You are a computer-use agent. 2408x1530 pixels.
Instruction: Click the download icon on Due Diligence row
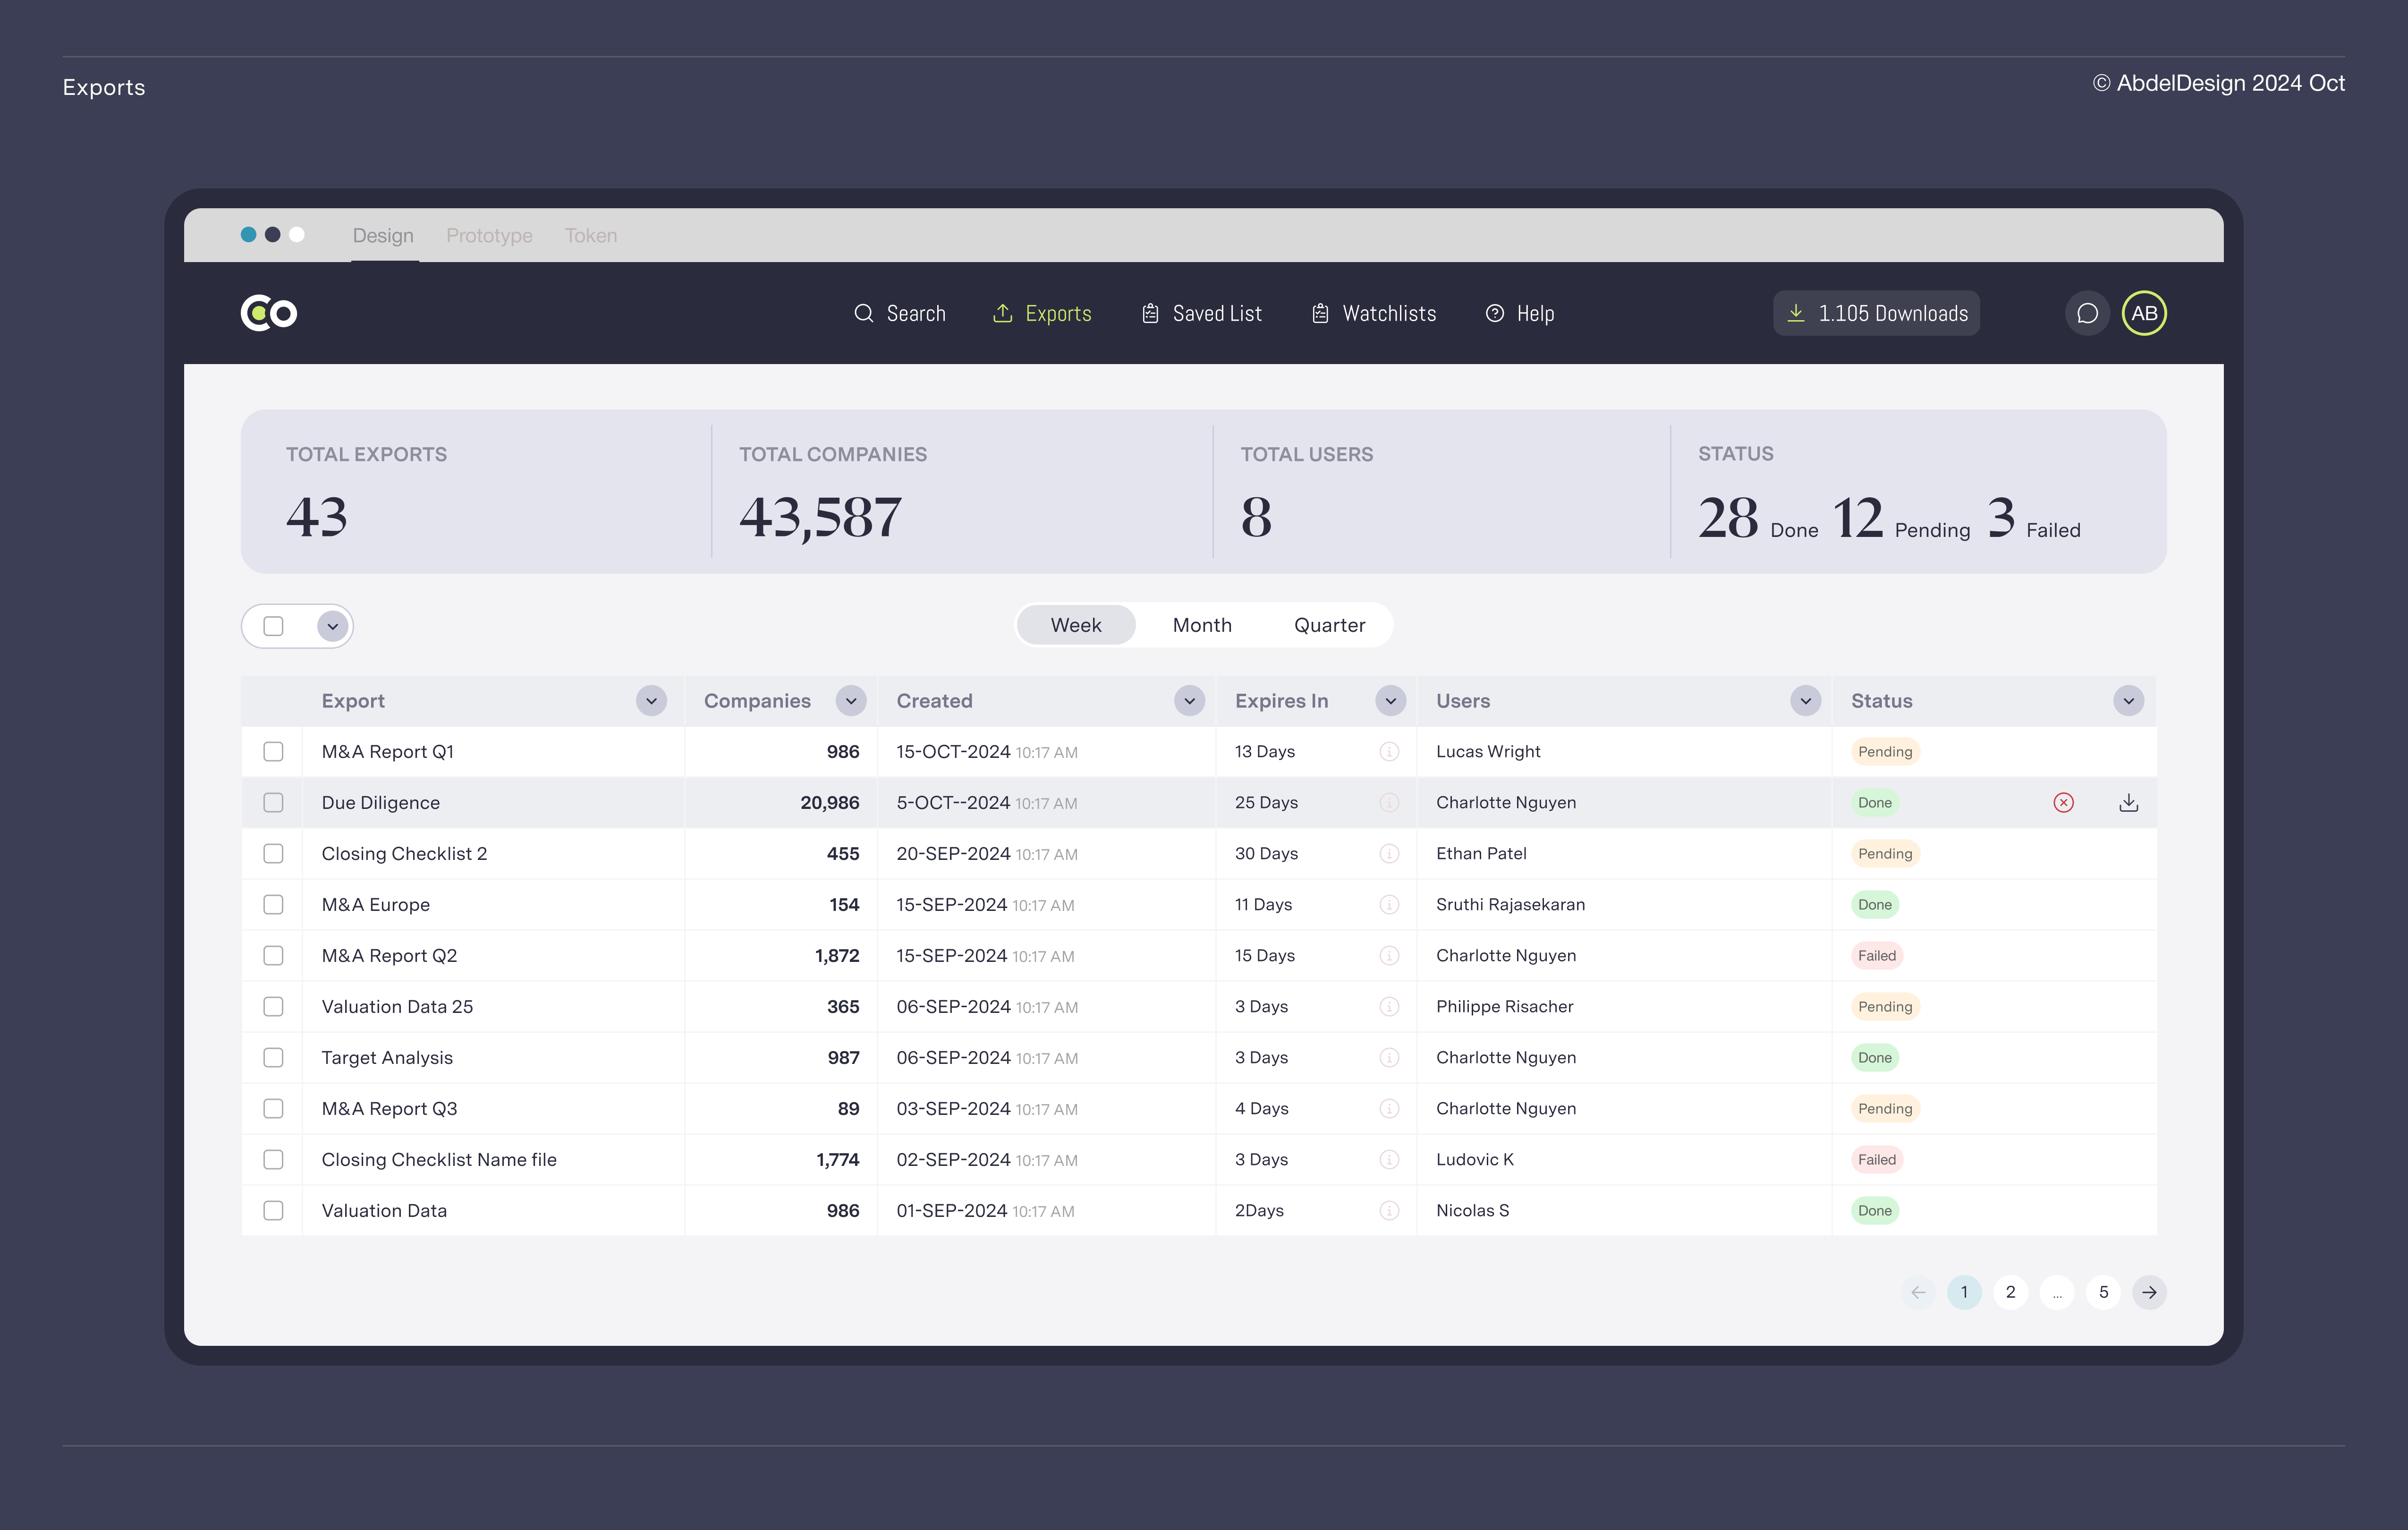[2128, 803]
